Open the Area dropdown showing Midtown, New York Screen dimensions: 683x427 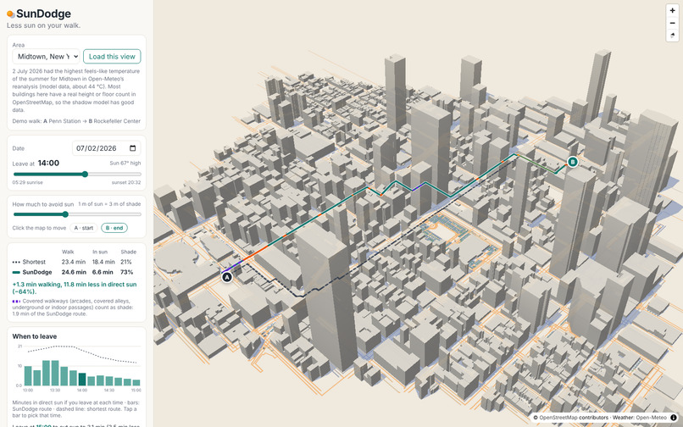46,56
